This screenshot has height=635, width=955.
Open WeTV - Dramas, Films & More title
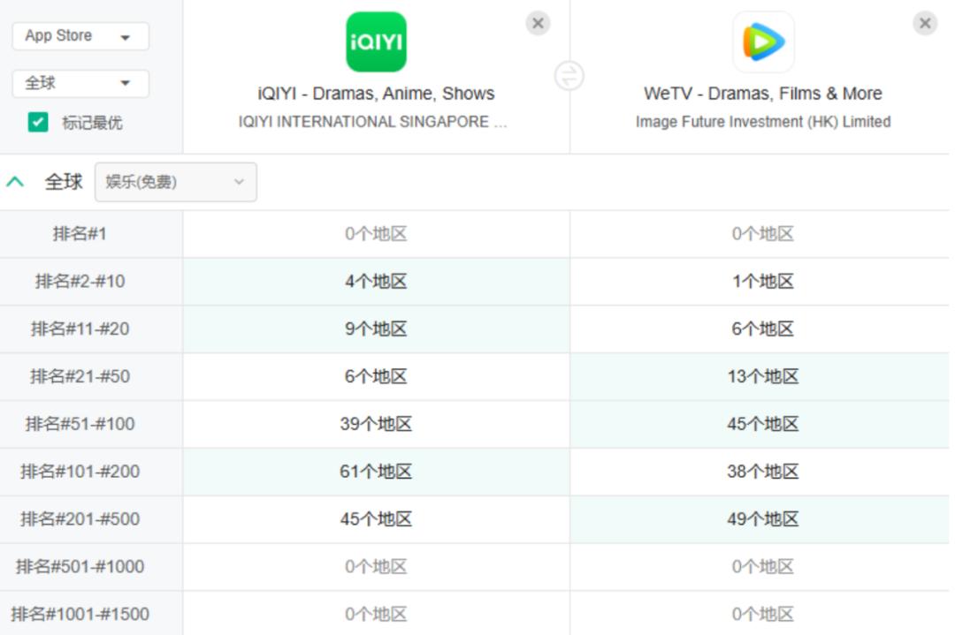coord(763,94)
